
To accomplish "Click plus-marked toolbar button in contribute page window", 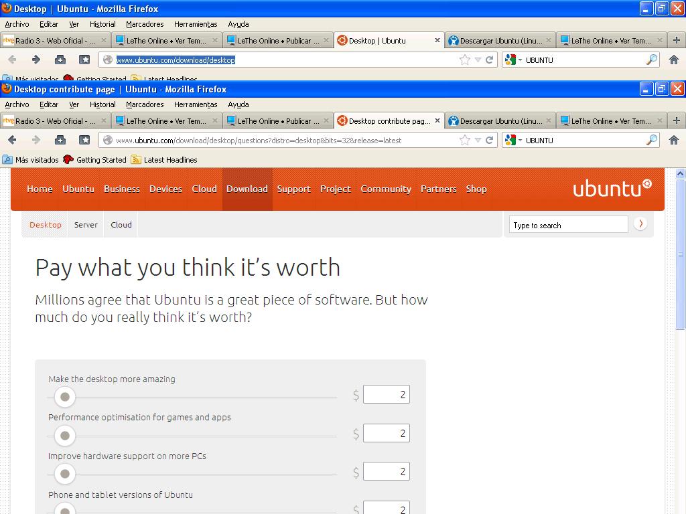I will [60, 140].
